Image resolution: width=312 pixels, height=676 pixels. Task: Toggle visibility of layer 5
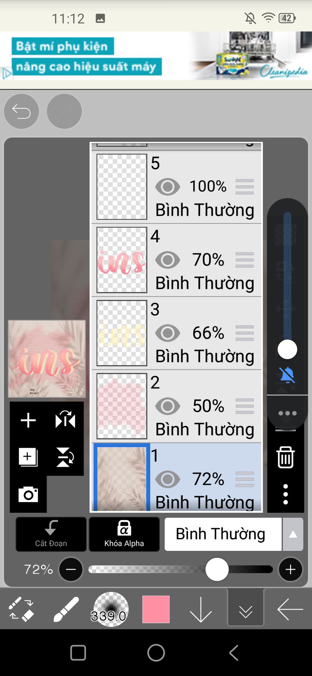pyautogui.click(x=168, y=187)
